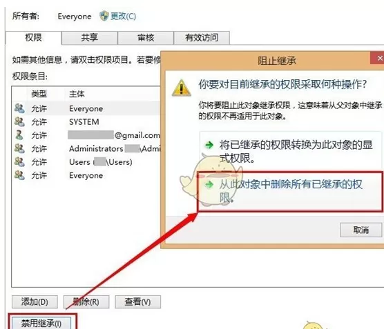Select the Users principal row

[86, 162]
